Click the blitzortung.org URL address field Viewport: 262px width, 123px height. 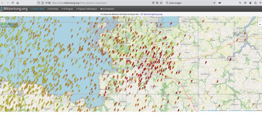coord(100,3)
